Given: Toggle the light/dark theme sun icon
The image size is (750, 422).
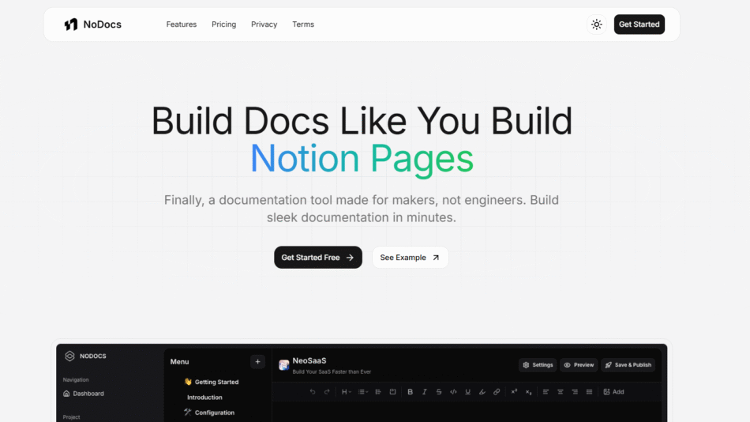Looking at the screenshot, I should (597, 24).
